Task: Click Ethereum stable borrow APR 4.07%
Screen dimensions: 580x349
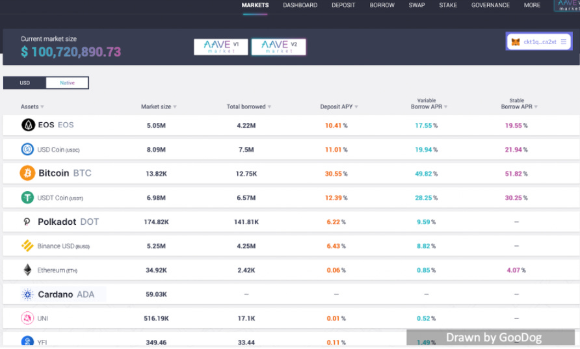Action: point(516,270)
